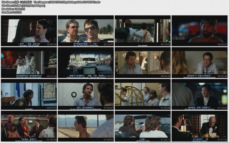Image resolution: width=229 pixels, height=143 pixels.
Task: Open the casino crowd frame at 01:22:30
Action: [x=29, y=126]
